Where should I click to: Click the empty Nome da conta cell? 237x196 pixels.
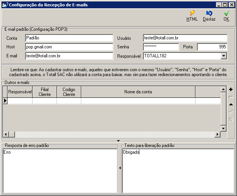tap(138, 101)
